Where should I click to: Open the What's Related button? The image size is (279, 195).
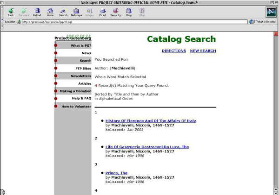(x=262, y=22)
